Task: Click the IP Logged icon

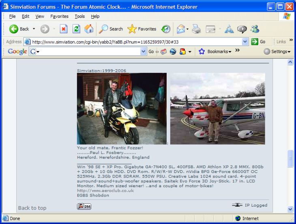Action: pos(237,205)
